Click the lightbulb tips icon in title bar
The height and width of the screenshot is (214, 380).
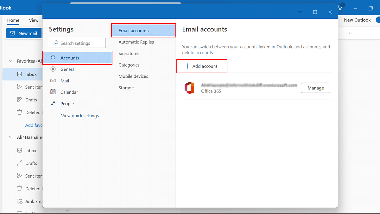[340, 8]
